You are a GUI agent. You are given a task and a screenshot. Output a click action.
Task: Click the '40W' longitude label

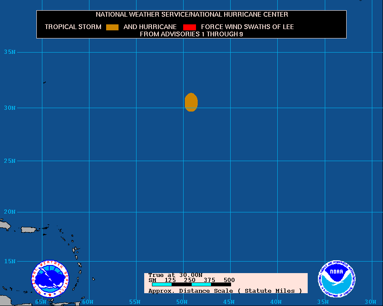point(276,302)
